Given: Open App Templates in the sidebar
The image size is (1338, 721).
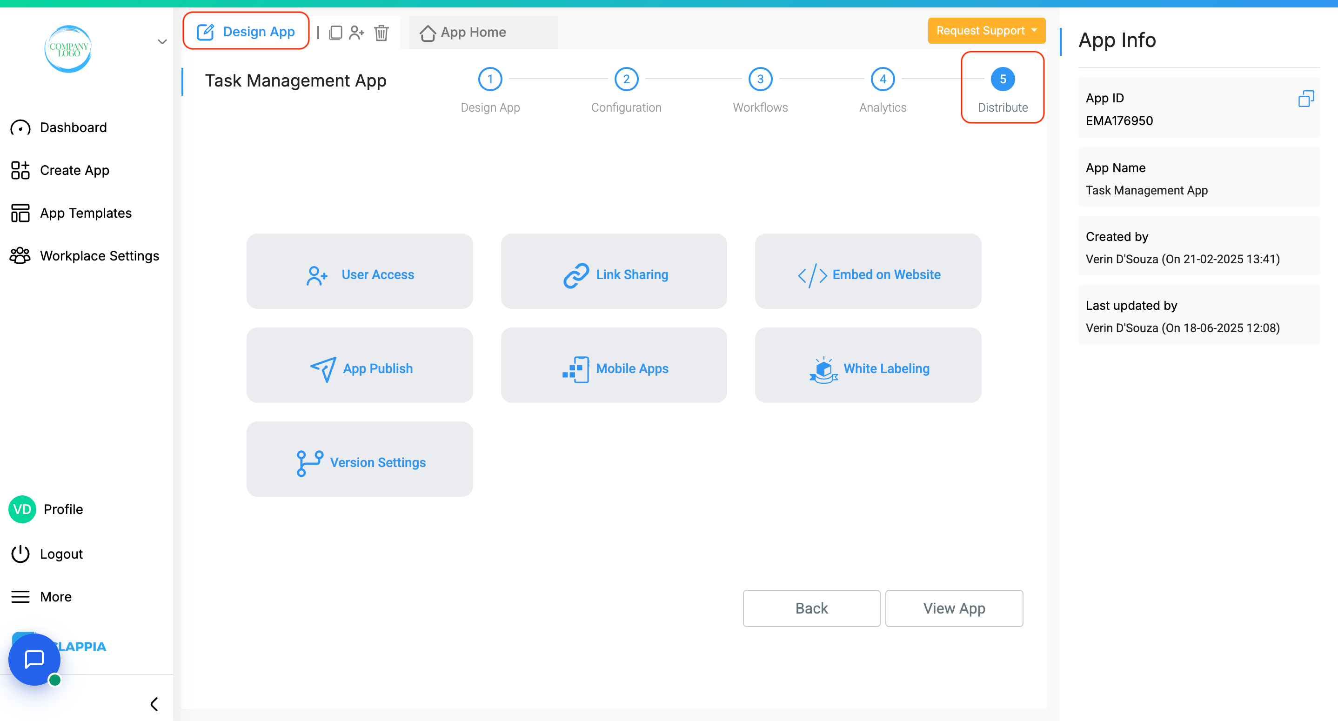Looking at the screenshot, I should (86, 213).
